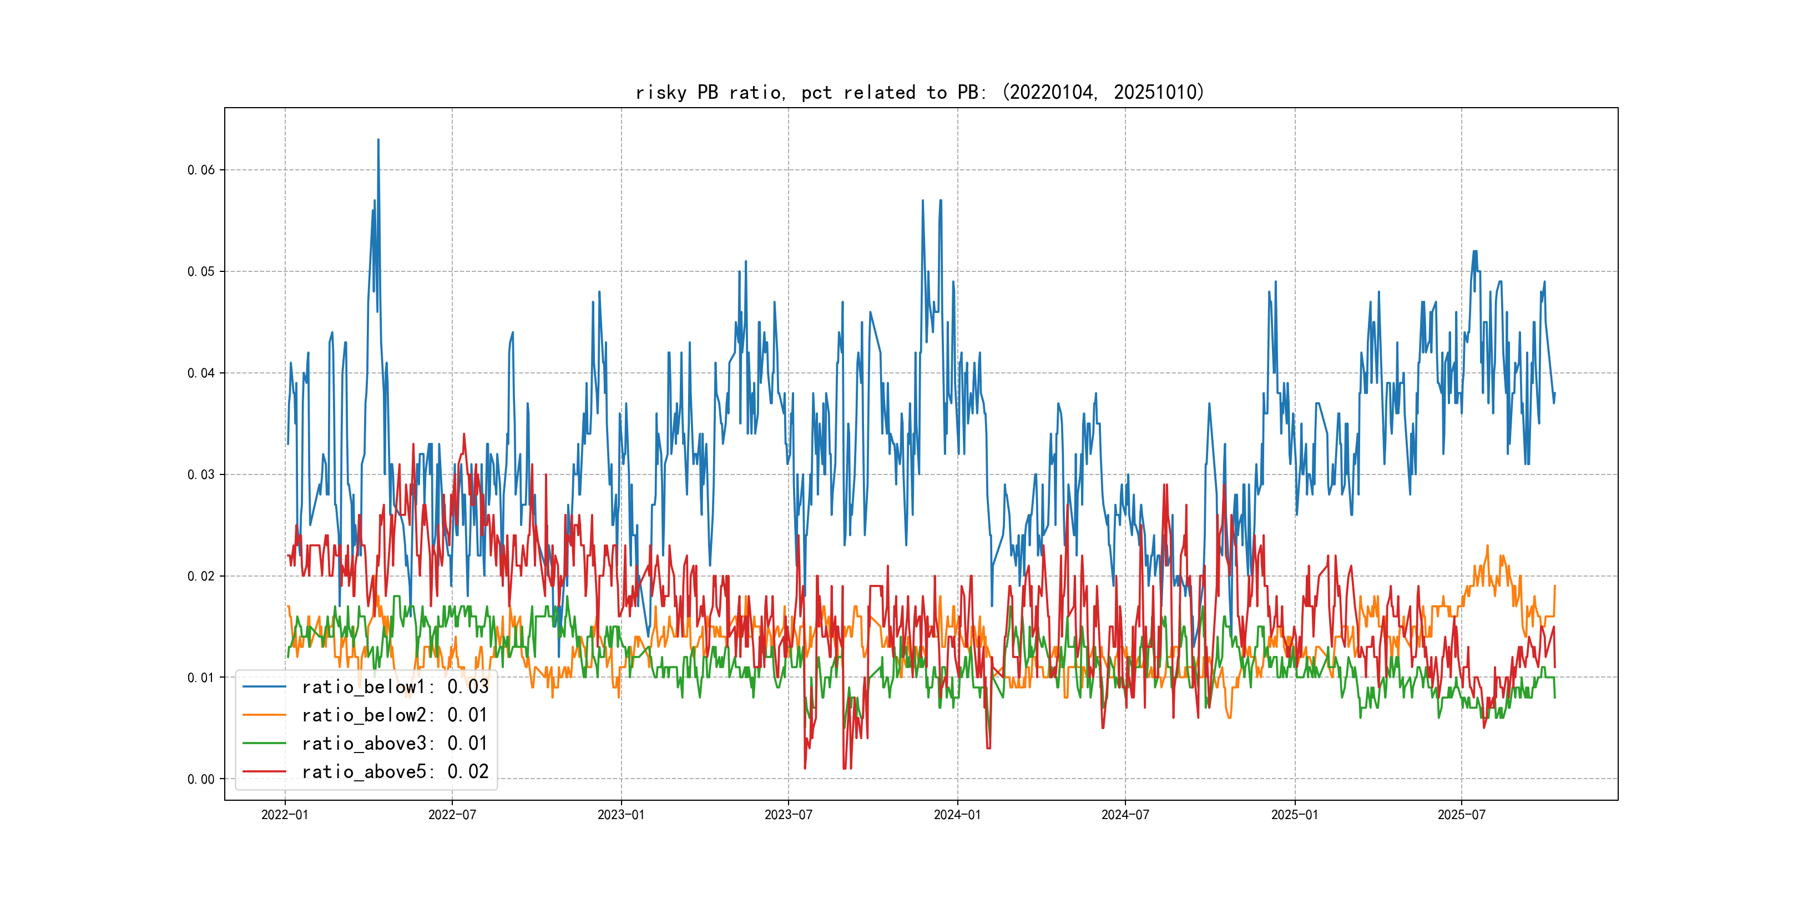Click the 2022-01 x-axis tick label

pyautogui.click(x=285, y=815)
